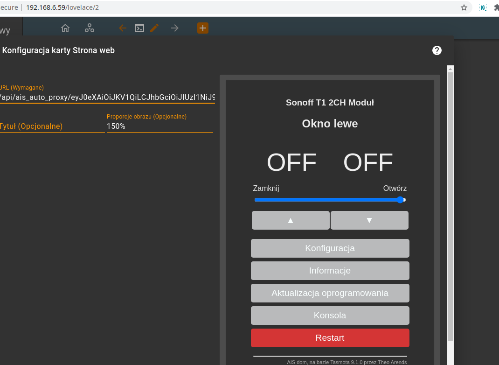Click the up triangle shutter button

click(x=291, y=220)
